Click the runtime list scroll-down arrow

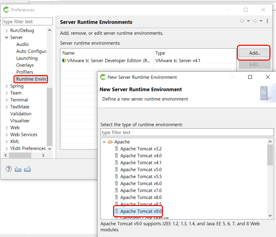[270, 216]
